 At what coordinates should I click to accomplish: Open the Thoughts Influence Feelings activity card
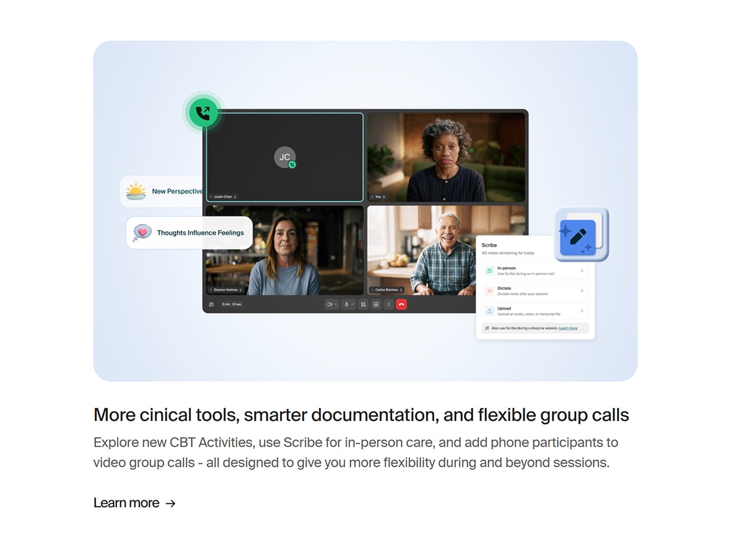coord(190,232)
